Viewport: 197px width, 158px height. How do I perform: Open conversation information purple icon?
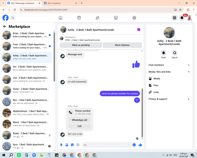coord(139,30)
